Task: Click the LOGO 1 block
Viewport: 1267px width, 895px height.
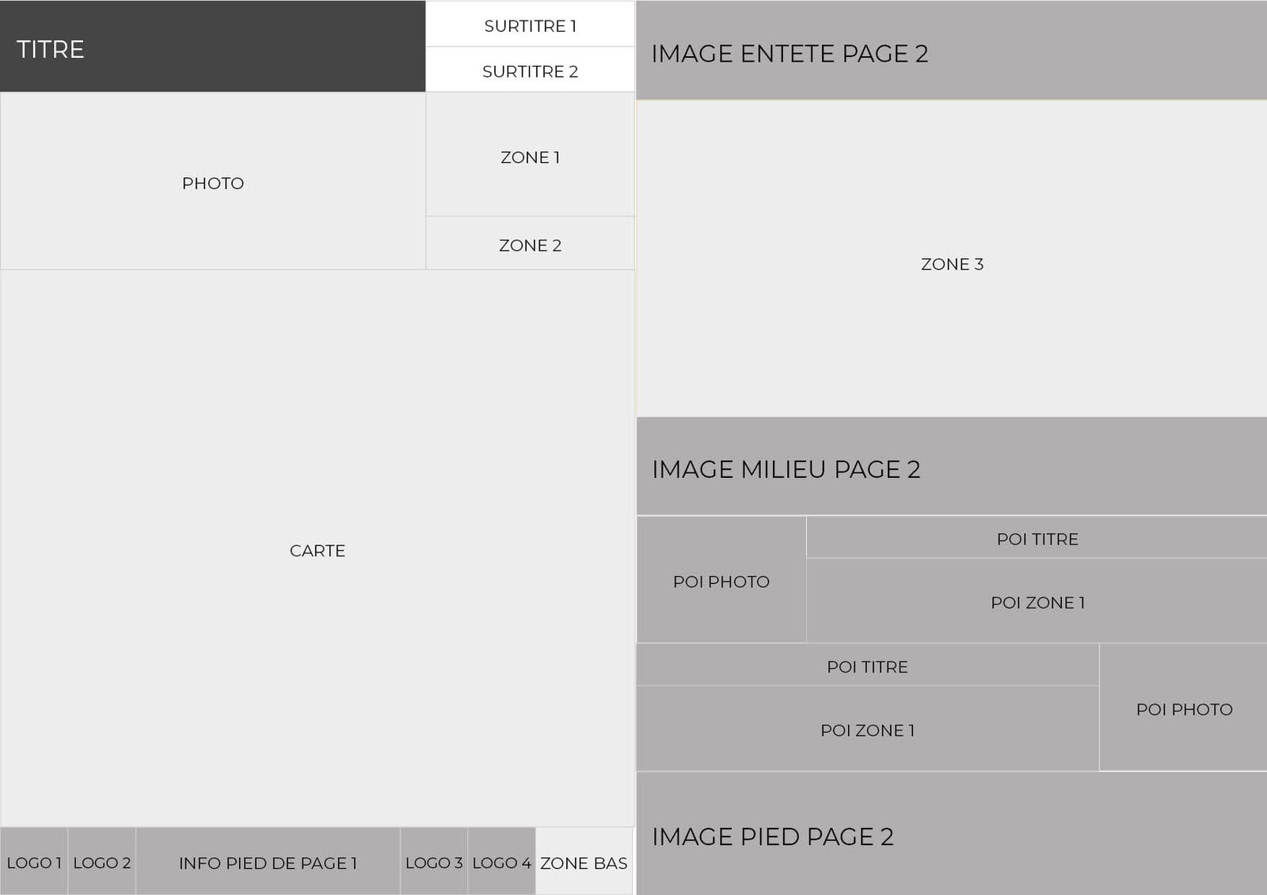Action: pyautogui.click(x=34, y=861)
